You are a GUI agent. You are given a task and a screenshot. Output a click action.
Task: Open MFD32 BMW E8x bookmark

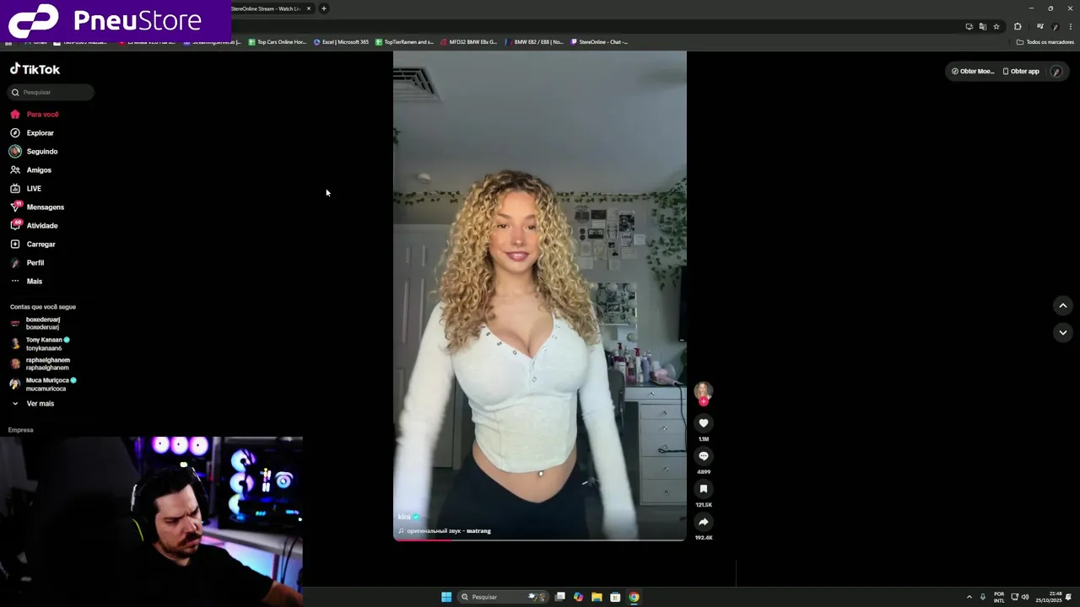click(468, 41)
